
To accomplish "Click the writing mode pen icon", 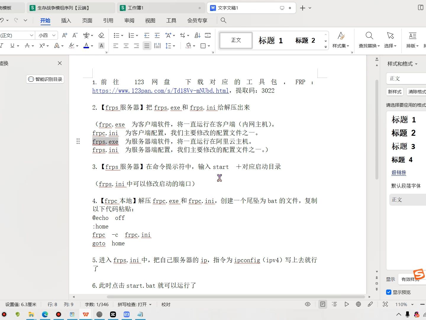I will [370, 304].
